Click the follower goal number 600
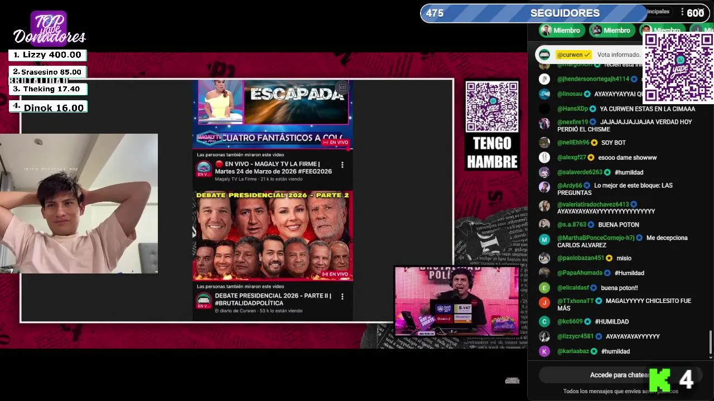This screenshot has height=401, width=714. click(696, 13)
